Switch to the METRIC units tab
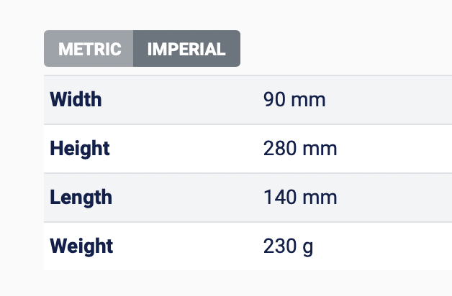The width and height of the screenshot is (452, 296). [89, 49]
